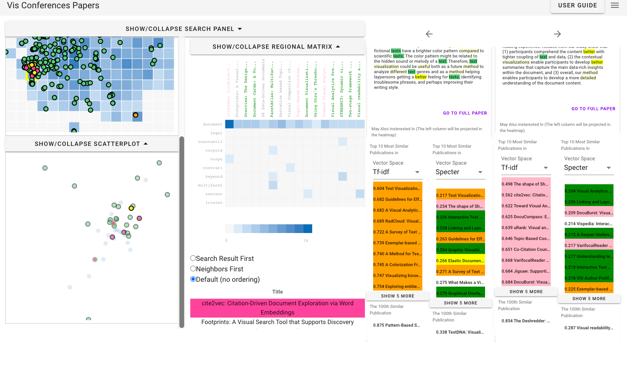This screenshot has width=627, height=392.
Task: Click the 'contrari' row label in the matrix
Action: [x=212, y=168]
